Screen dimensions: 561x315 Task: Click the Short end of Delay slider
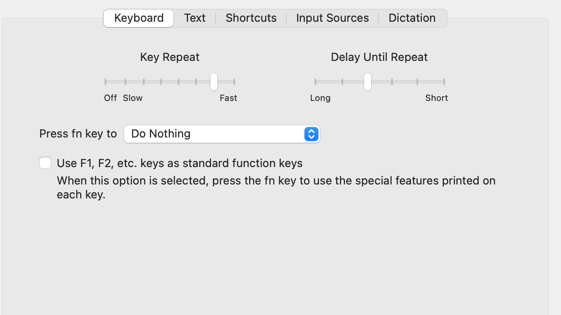tap(443, 81)
